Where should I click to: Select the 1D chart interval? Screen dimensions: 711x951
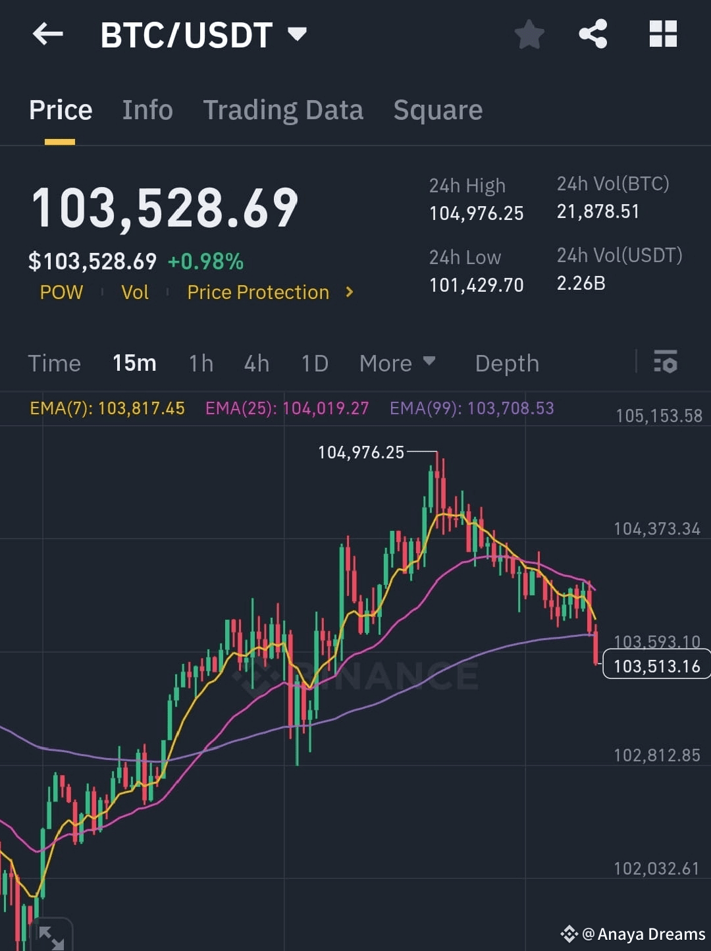pyautogui.click(x=315, y=363)
